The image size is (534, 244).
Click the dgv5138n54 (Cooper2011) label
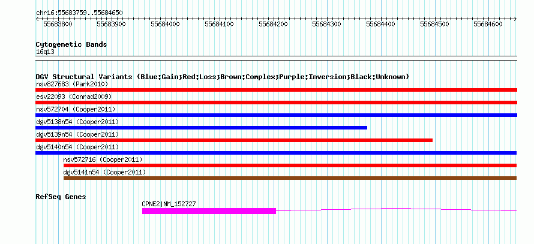coord(77,122)
